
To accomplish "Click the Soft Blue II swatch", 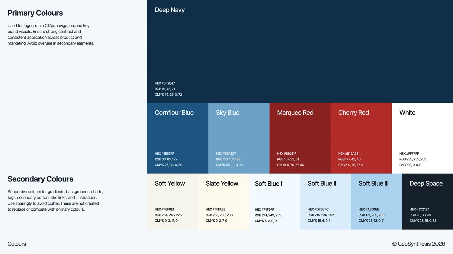I will coord(326,202).
